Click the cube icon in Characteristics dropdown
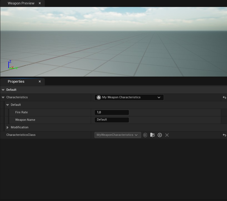The width and height of the screenshot is (227, 201). click(99, 97)
